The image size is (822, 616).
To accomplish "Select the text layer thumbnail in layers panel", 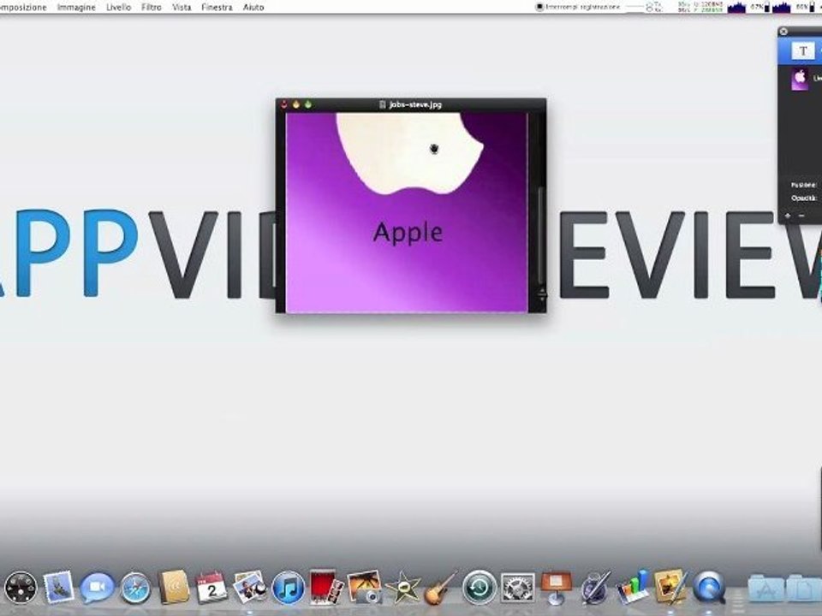I will (x=802, y=51).
